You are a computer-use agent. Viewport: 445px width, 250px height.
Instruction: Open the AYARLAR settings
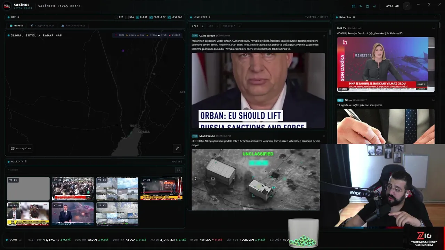tap(393, 6)
